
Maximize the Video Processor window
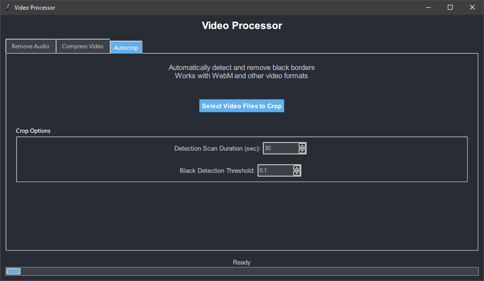coord(450,7)
